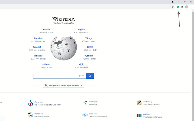Open the Română Wikipedia link
194x121 pixels.
[38, 38]
